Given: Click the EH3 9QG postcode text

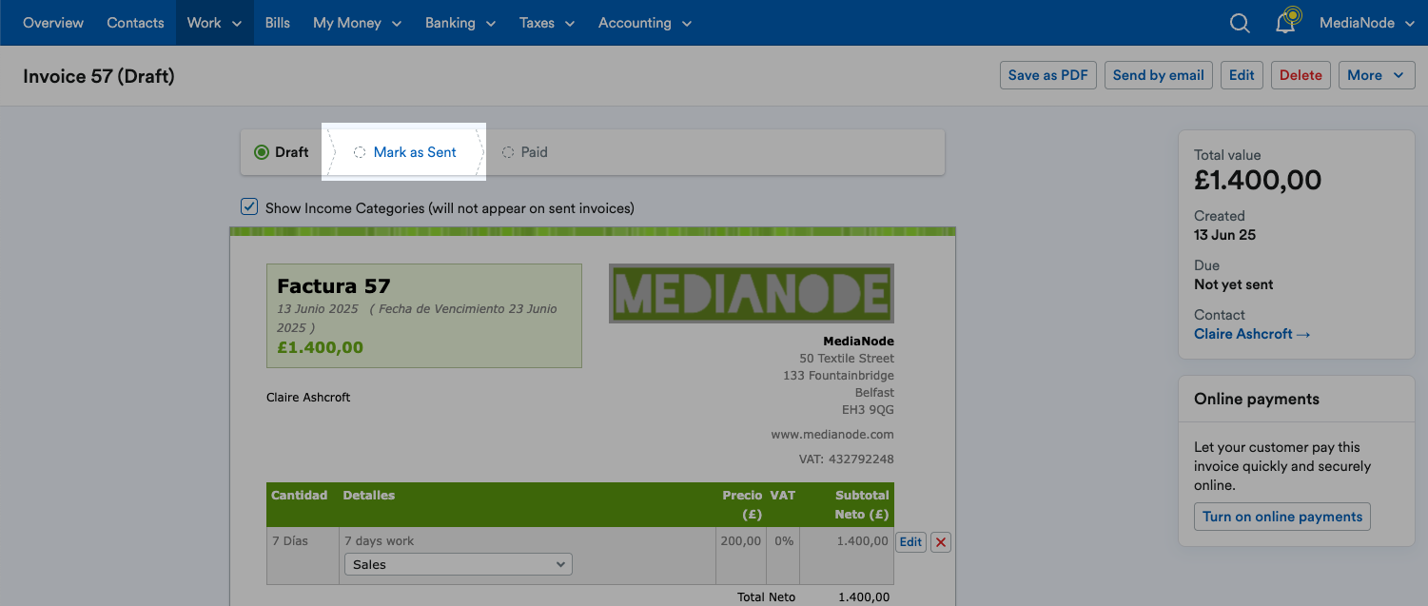Looking at the screenshot, I should click(x=868, y=409).
